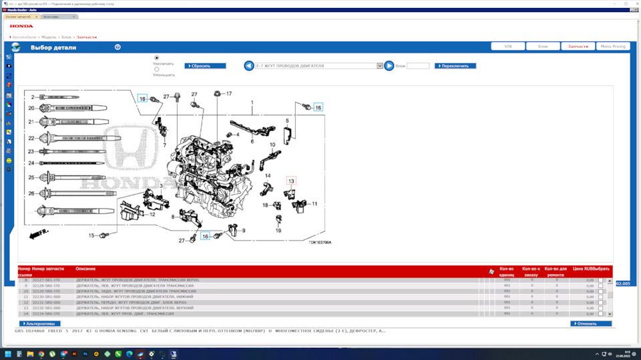Select the Уменьшить zoom radio button
The height and width of the screenshot is (360, 641).
pyautogui.click(x=156, y=69)
